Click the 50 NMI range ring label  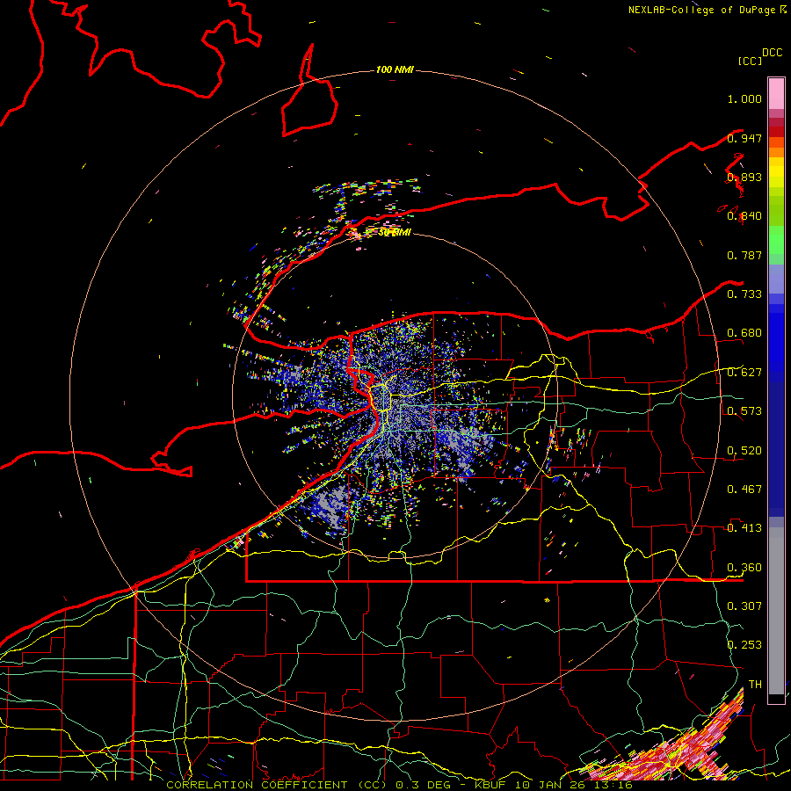coord(395,232)
